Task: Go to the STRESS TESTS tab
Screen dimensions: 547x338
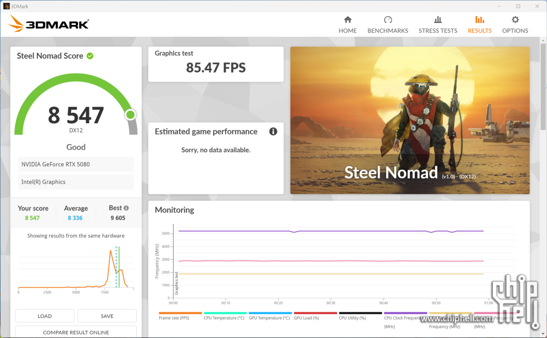Action: [x=438, y=25]
